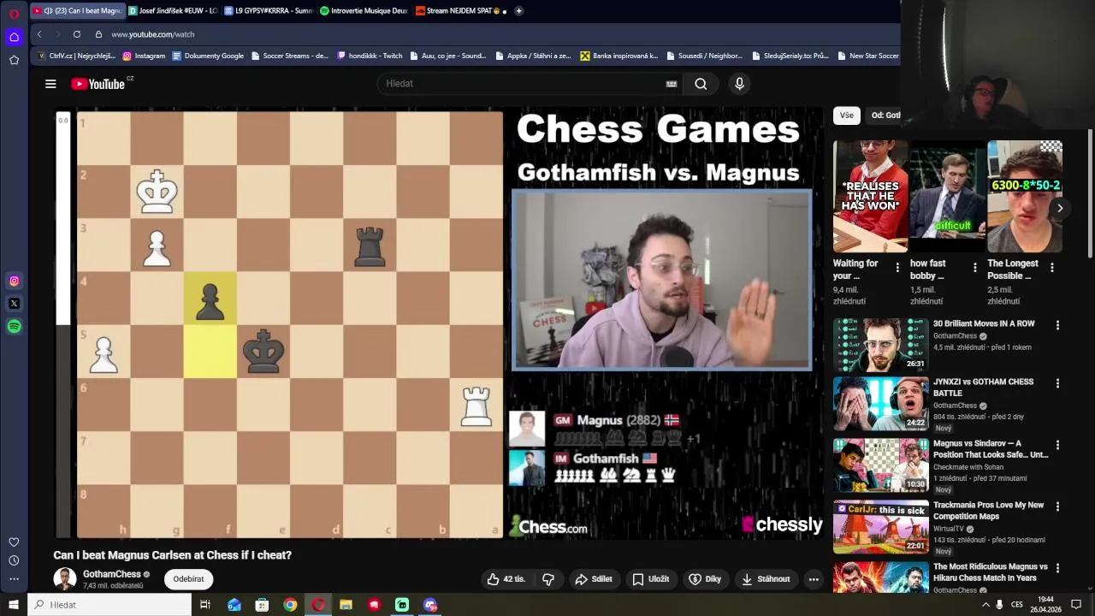Open options for 'The Most Ridiculous Magnus' video

click(1057, 568)
